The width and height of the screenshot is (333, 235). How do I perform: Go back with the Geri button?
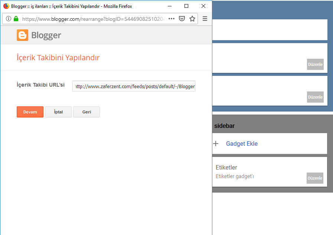pos(86,112)
